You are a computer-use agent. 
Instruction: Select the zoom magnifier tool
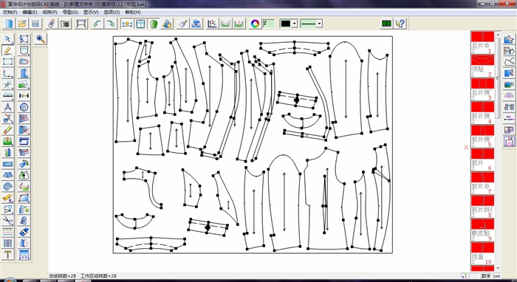[x=41, y=39]
